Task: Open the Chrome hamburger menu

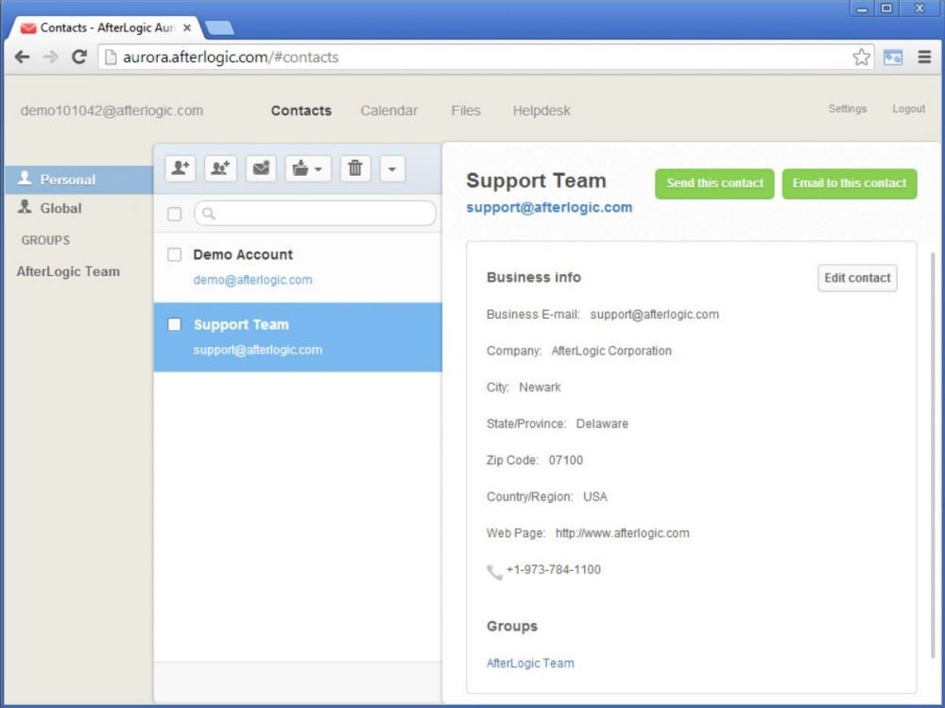Action: click(924, 57)
